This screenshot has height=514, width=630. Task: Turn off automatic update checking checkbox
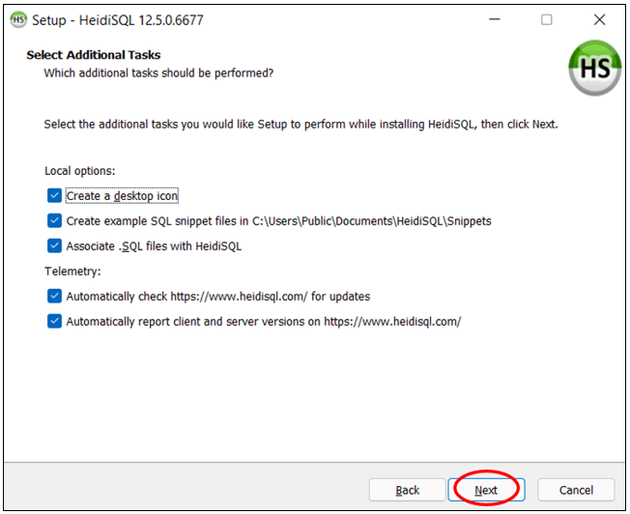coord(54,296)
